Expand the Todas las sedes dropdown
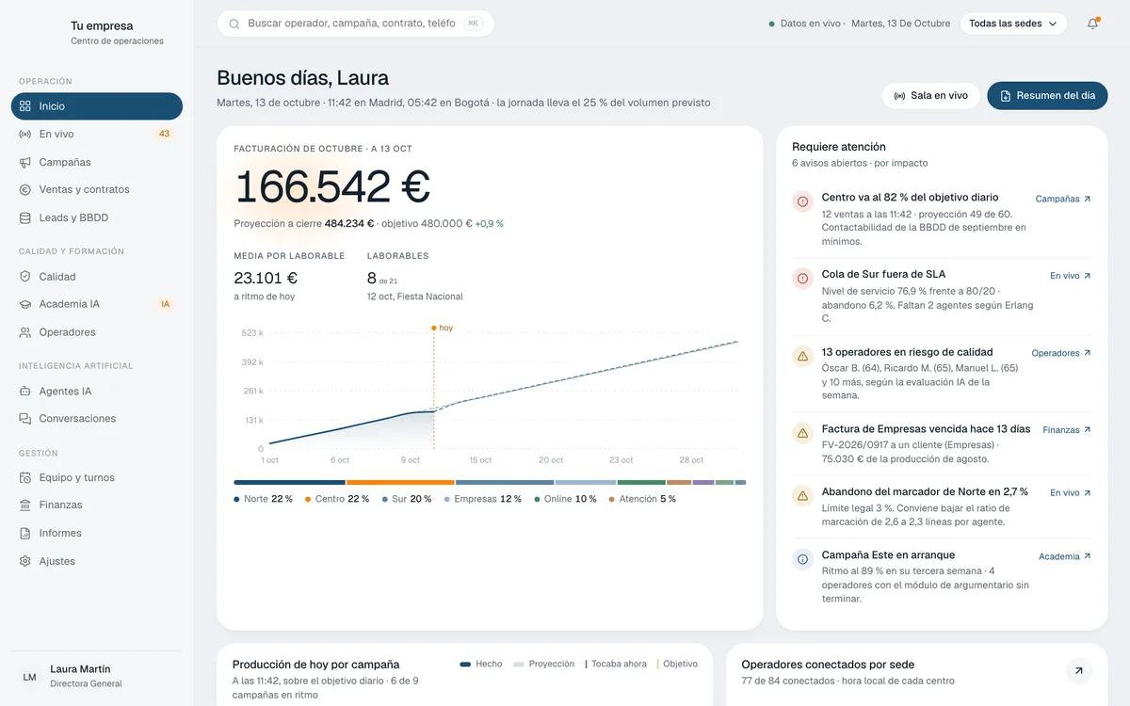 tap(1013, 24)
